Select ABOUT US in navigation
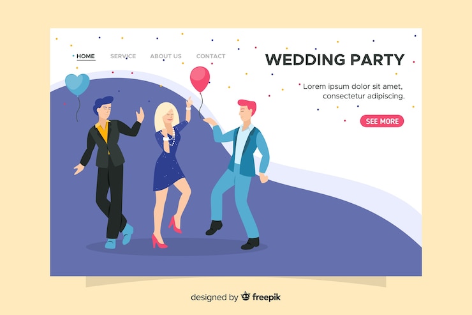The width and height of the screenshot is (472, 315). [166, 56]
